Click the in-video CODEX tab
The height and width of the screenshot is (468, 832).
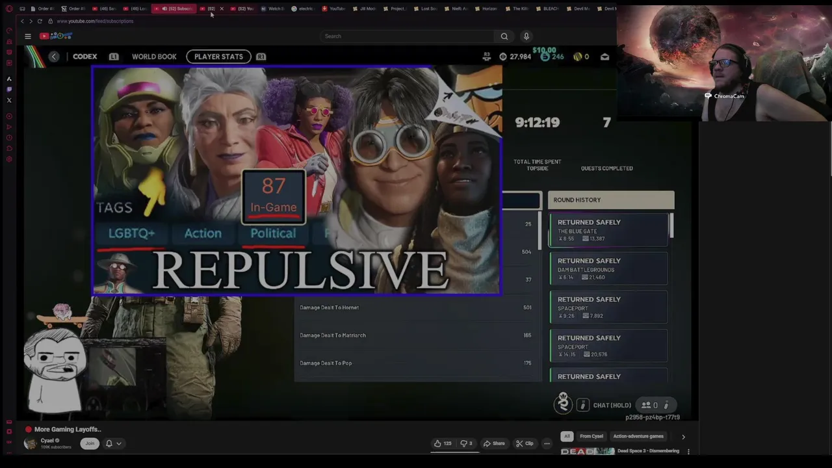(x=84, y=57)
